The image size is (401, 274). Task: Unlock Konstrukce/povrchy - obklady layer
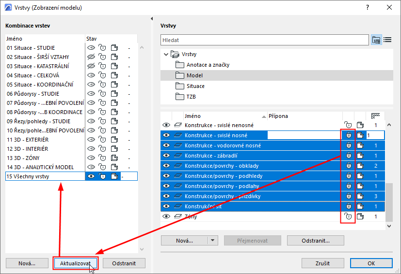[349, 166]
